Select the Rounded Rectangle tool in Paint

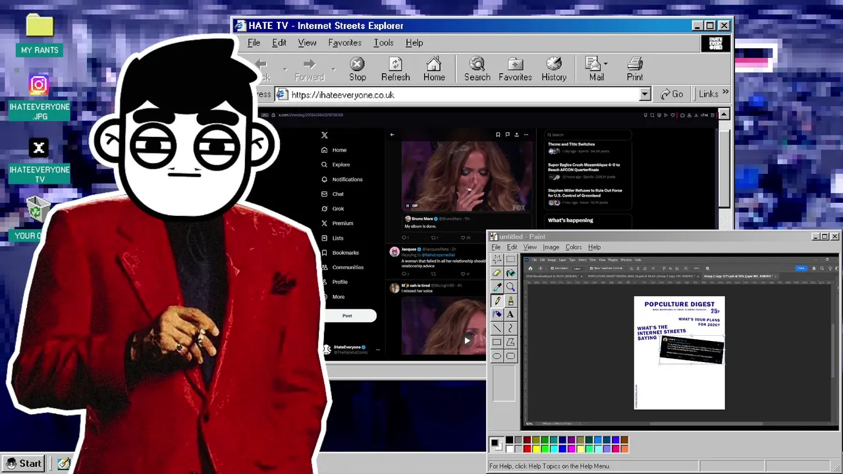coord(510,356)
